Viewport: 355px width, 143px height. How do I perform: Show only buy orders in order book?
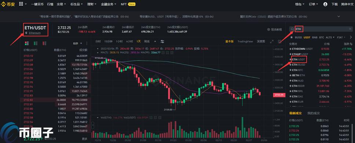[x=36, y=43]
